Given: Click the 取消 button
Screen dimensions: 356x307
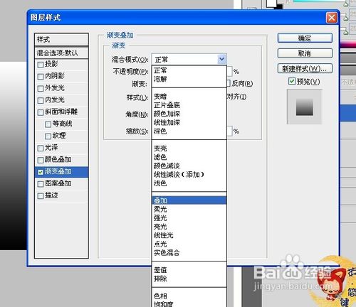Looking at the screenshot, I should [305, 53].
